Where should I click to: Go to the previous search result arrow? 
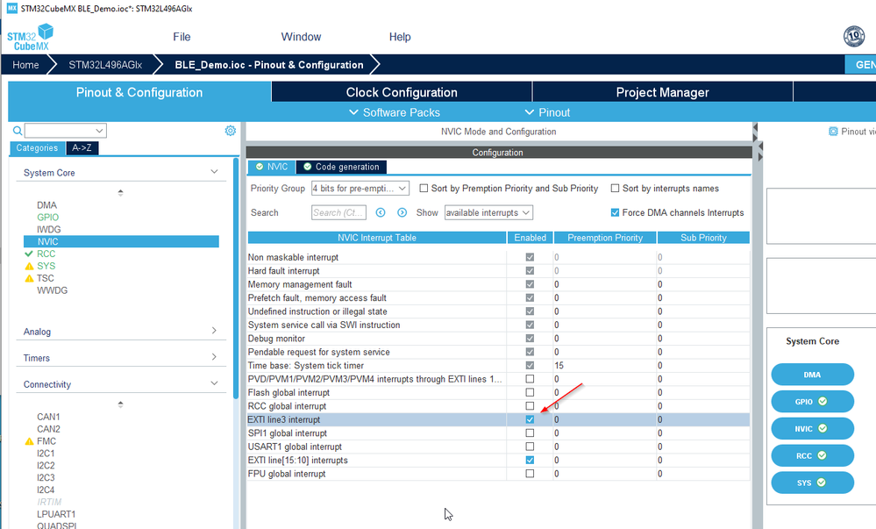pyautogui.click(x=381, y=212)
